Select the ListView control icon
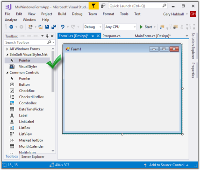The image size is (200, 170). click(12, 134)
